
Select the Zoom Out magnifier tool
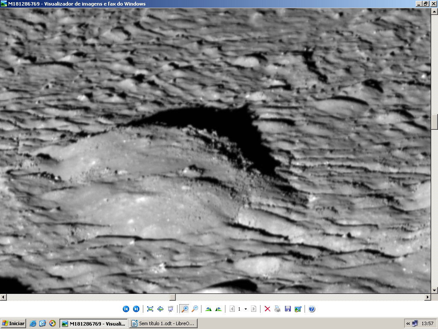(195, 309)
